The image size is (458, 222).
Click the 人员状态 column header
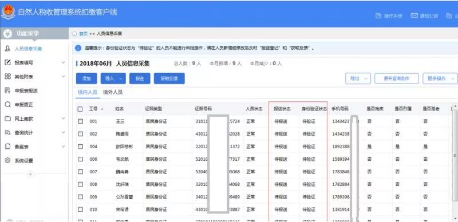(254, 109)
